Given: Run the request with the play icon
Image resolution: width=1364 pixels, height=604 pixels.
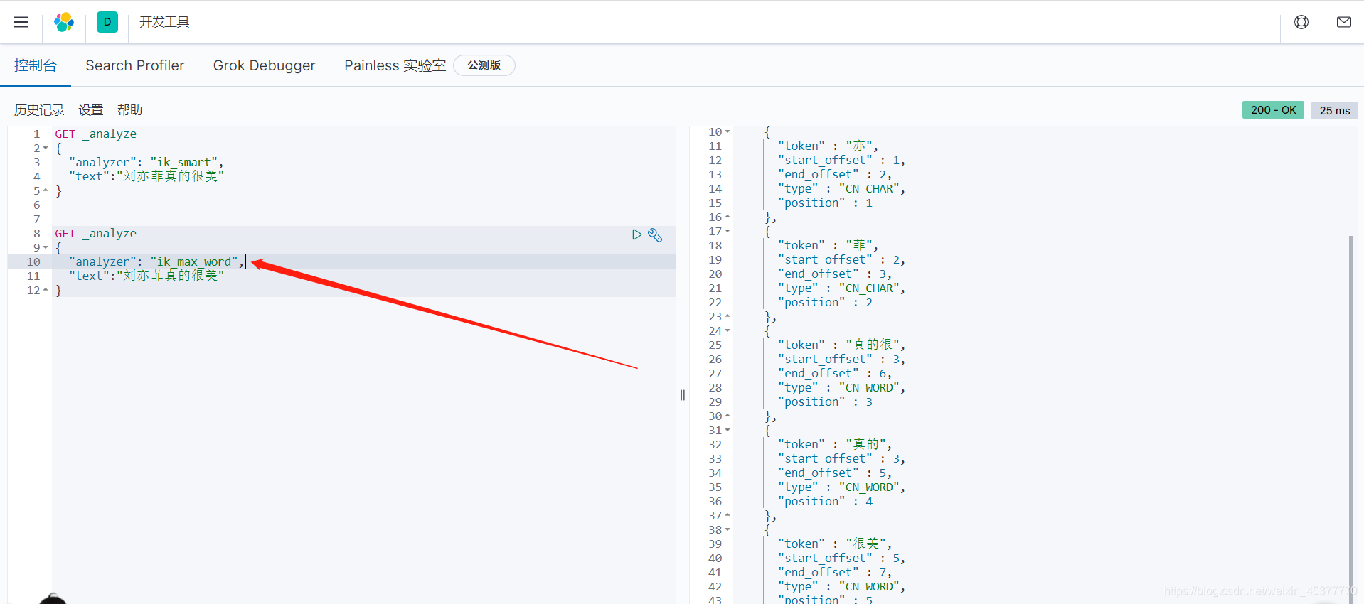Looking at the screenshot, I should click(x=636, y=234).
